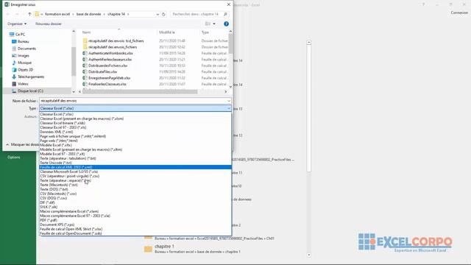Choose 'Données XML (*.xml)' type
471x265 pixels.
[135, 132]
